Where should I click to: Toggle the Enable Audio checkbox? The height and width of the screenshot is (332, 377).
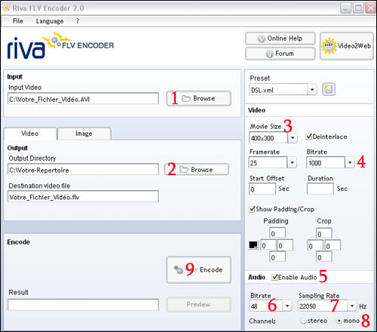click(274, 277)
